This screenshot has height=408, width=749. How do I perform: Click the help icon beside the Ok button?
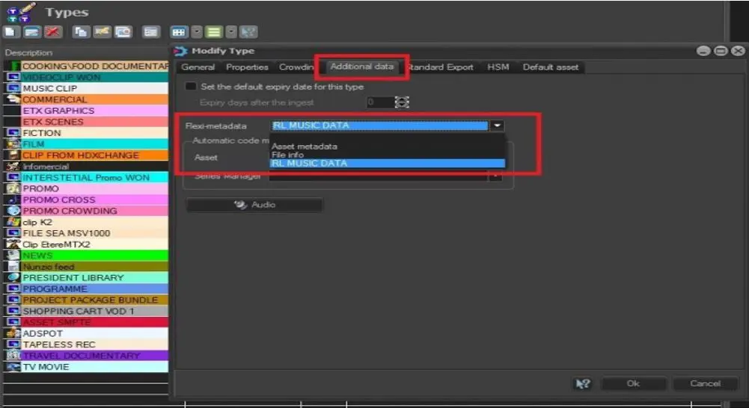point(582,383)
